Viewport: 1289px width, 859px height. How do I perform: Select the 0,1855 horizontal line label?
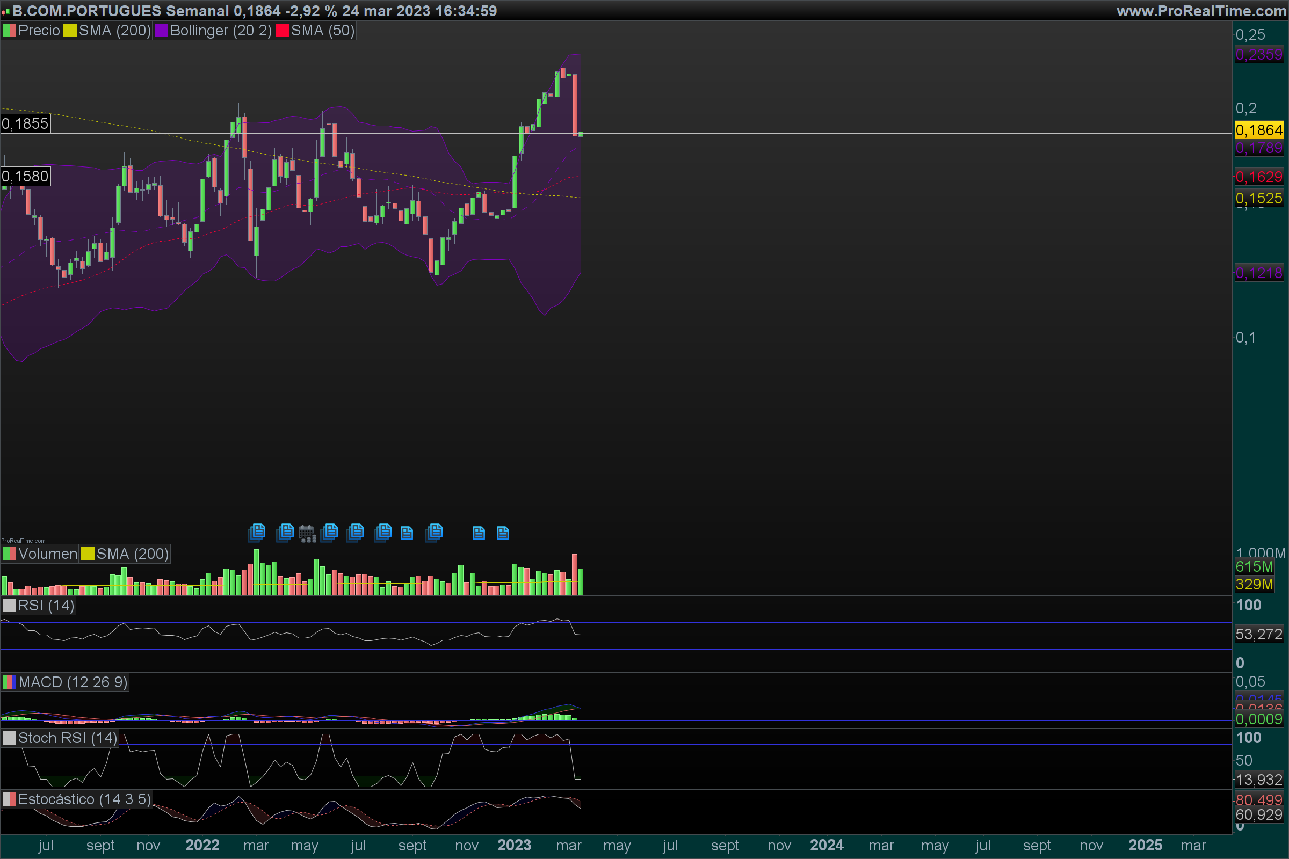(25, 124)
